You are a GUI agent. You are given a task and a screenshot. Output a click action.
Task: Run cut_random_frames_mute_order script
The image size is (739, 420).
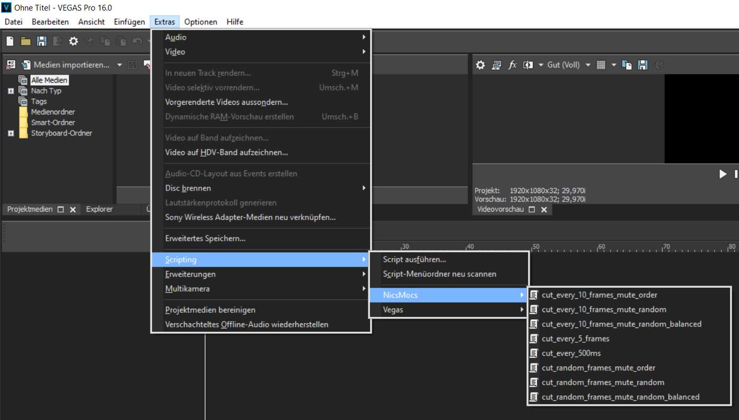tap(629, 368)
